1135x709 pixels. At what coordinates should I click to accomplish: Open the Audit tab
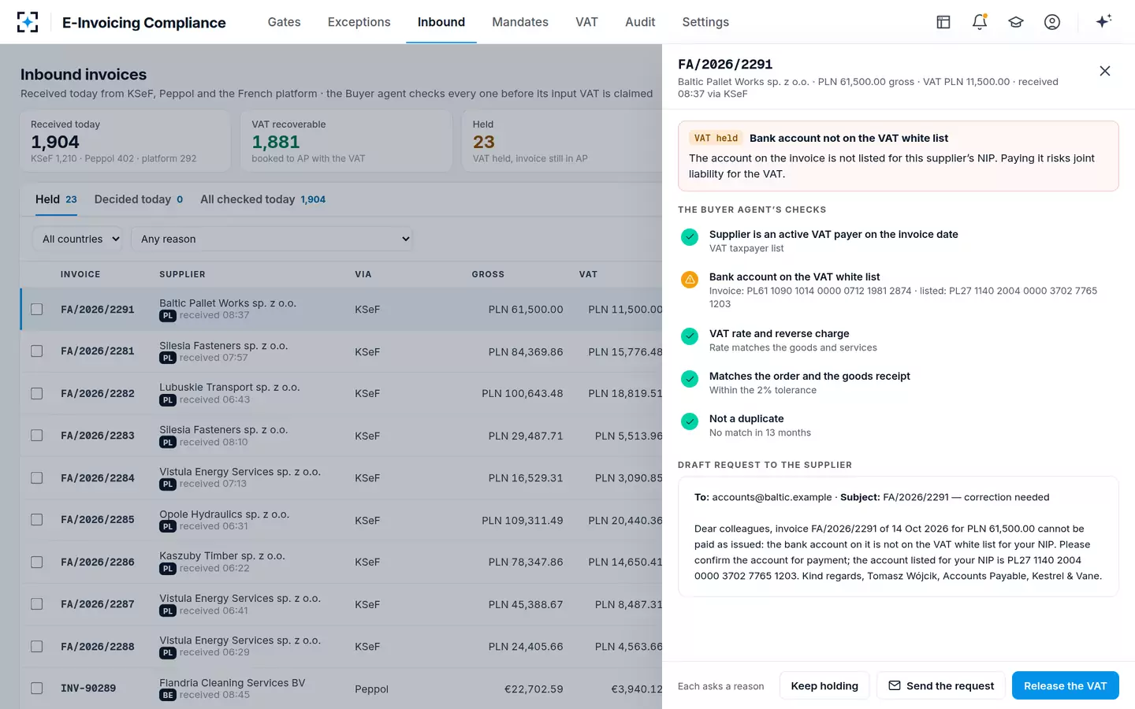640,22
